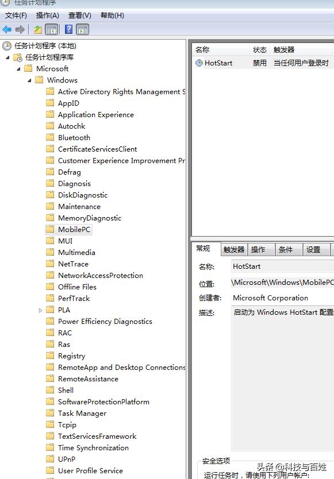Select the Customer Experience Improvement folder
334x479 pixels.
click(121, 161)
